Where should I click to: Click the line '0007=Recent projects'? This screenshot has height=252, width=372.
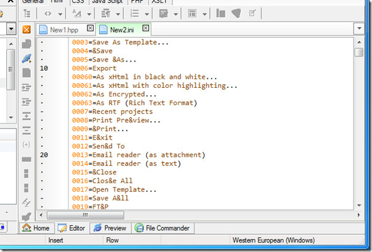point(112,111)
